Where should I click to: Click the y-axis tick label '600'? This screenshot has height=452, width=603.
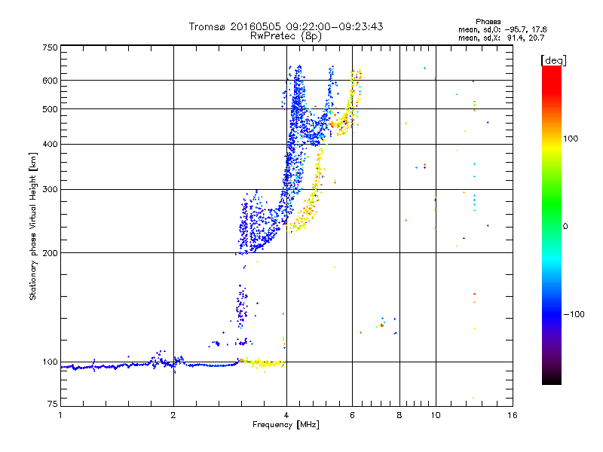(x=50, y=81)
